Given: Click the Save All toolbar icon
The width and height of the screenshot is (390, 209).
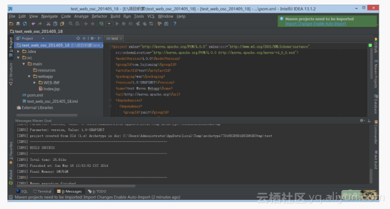Looking at the screenshot, I should pos(18,24).
